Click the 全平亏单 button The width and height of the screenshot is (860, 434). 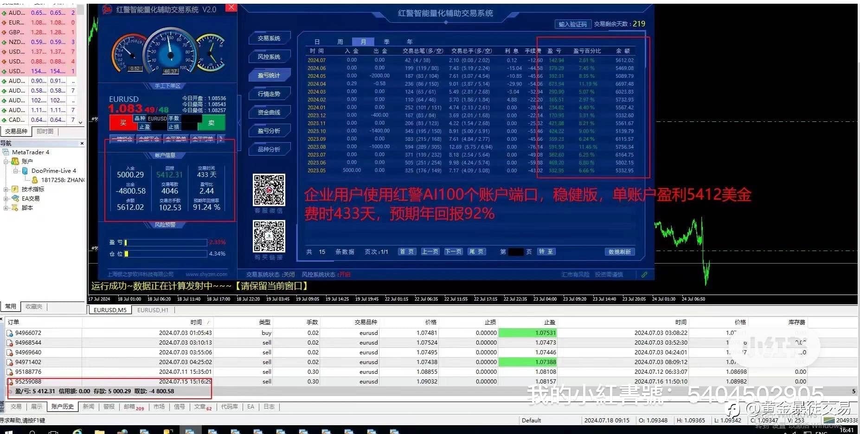pyautogui.click(x=203, y=139)
